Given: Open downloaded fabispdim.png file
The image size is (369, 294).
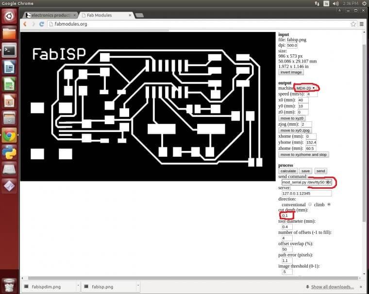Looking at the screenshot, I should click(46, 287).
